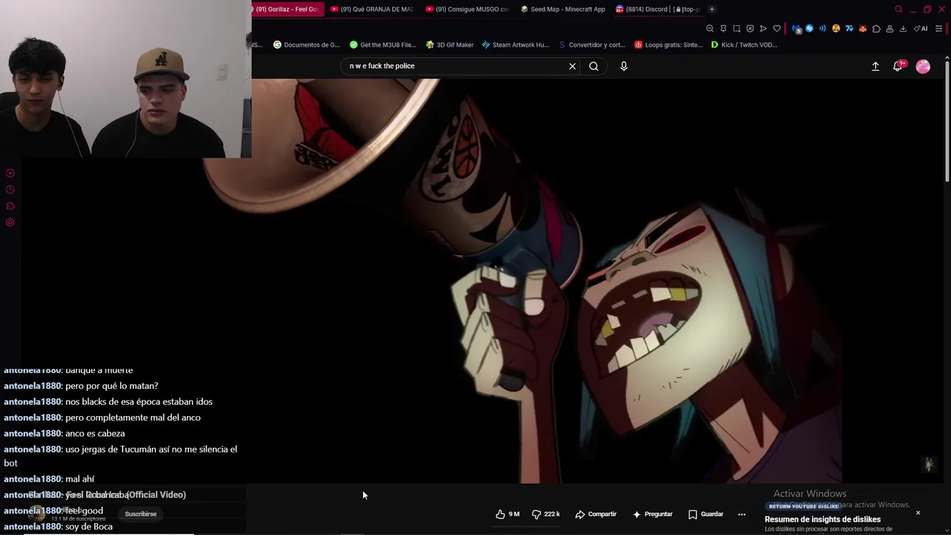Click the Compartir share button
The image size is (951, 535).
coord(596,514)
